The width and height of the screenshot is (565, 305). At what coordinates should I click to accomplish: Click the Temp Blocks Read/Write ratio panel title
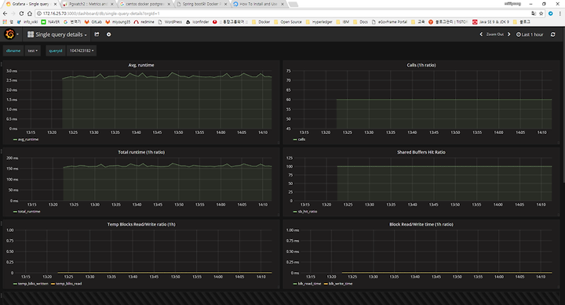click(141, 224)
